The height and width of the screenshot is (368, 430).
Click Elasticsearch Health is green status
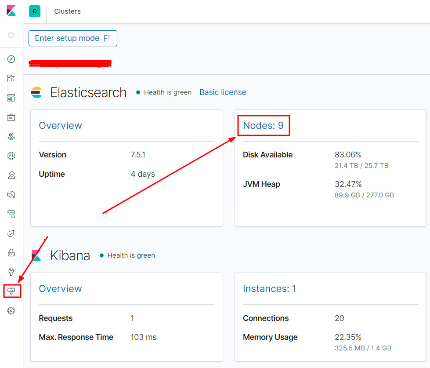coord(164,92)
